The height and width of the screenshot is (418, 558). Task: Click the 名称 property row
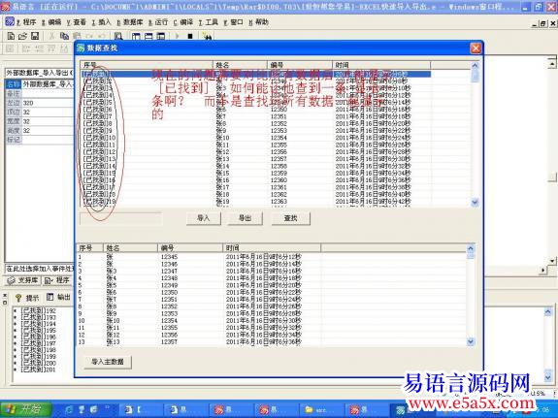(x=40, y=84)
